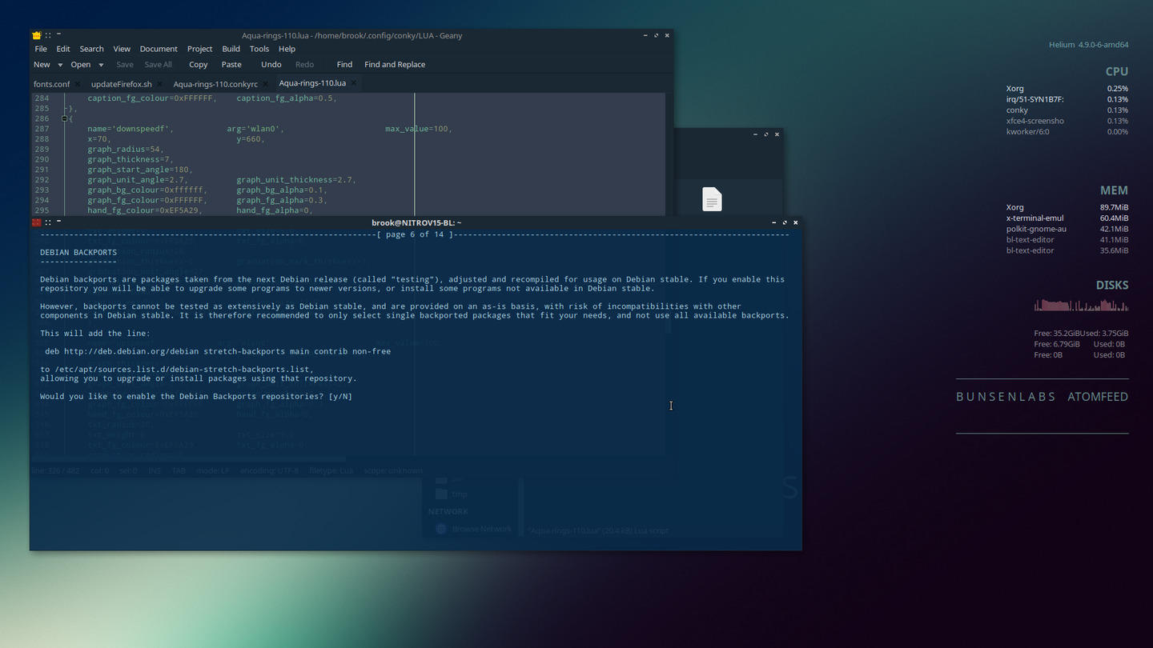Select the Aqua-rings-110.lua tab
The image size is (1153, 648).
click(x=312, y=83)
